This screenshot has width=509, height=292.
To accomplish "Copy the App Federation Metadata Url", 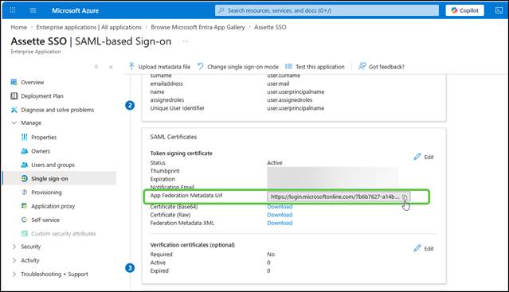I will point(405,197).
